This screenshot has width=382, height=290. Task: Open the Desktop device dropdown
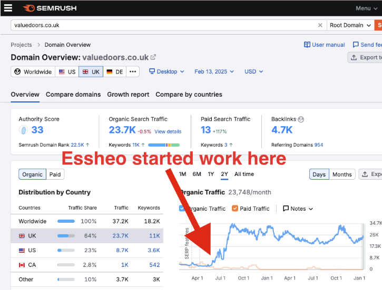pos(166,71)
